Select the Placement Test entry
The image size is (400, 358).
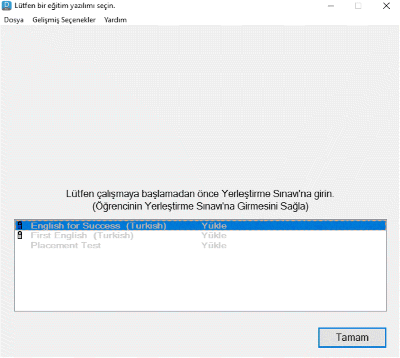pos(201,245)
